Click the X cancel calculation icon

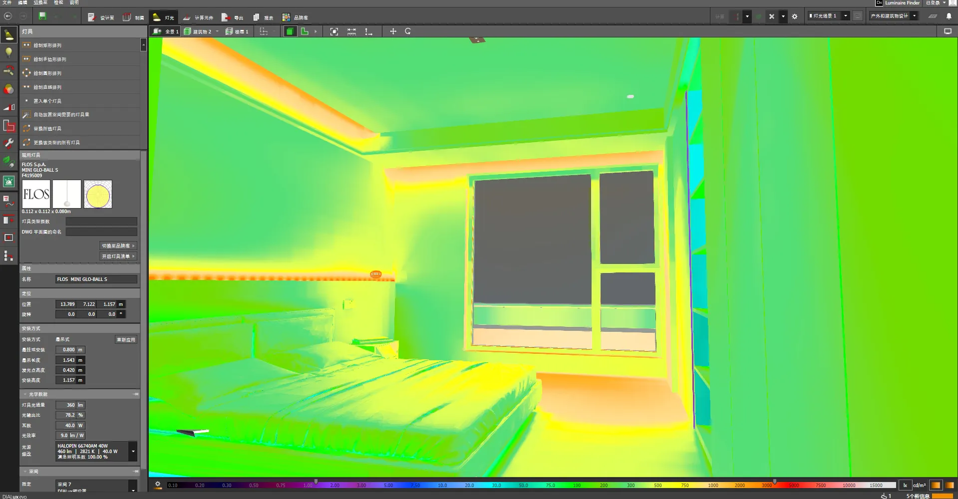[772, 16]
